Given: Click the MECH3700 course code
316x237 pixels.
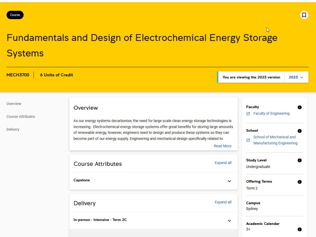Looking at the screenshot, I should coord(18,75).
